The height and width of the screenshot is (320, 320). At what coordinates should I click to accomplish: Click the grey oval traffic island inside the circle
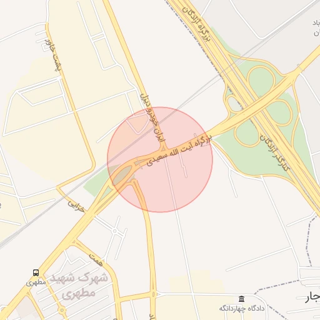pos(122,174)
